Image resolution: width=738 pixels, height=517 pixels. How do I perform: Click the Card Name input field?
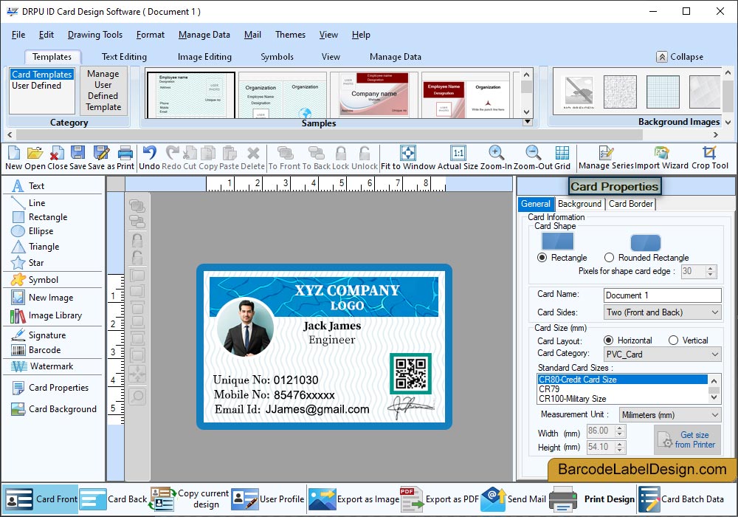[x=662, y=295]
